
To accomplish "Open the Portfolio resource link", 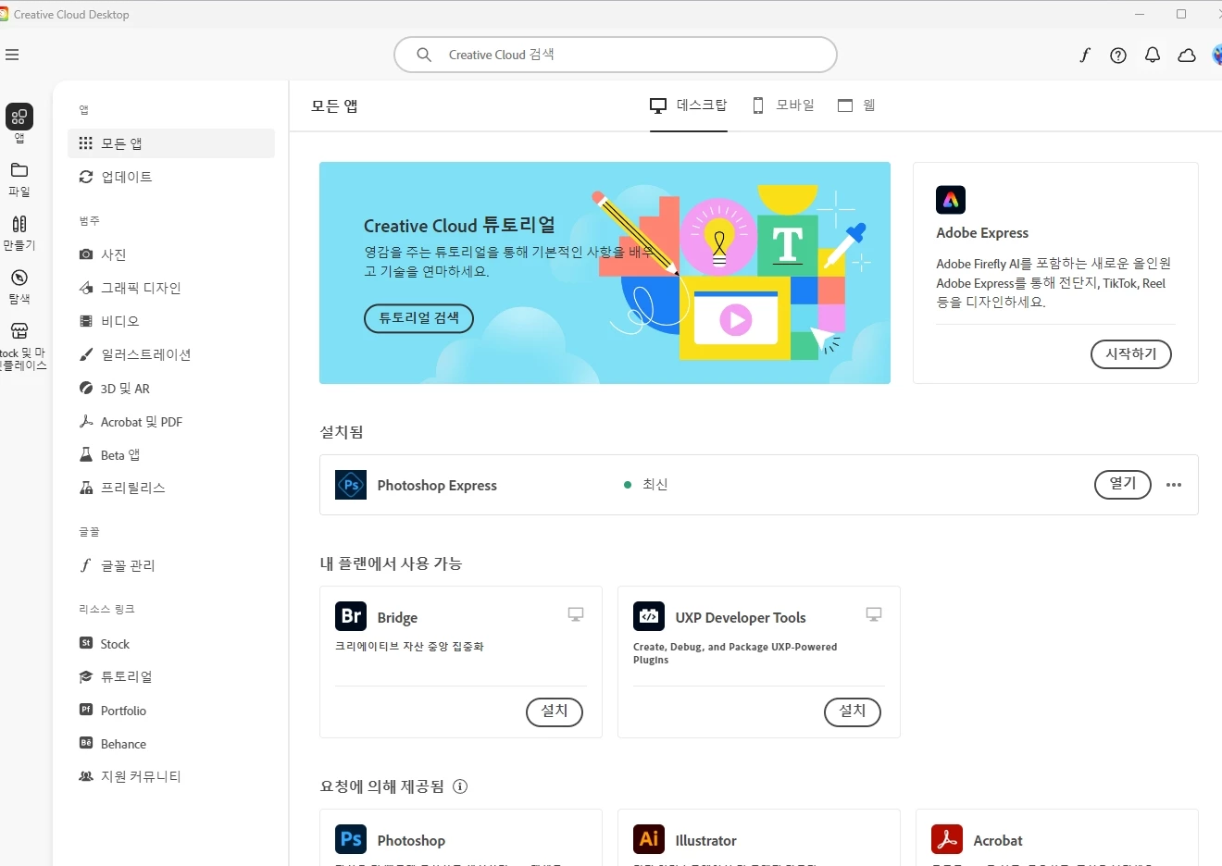I will pyautogui.click(x=171, y=711).
